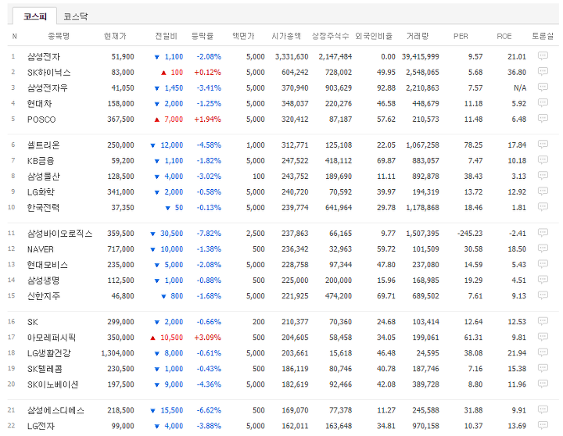Open discussion board icon for 신한지주

click(x=543, y=295)
